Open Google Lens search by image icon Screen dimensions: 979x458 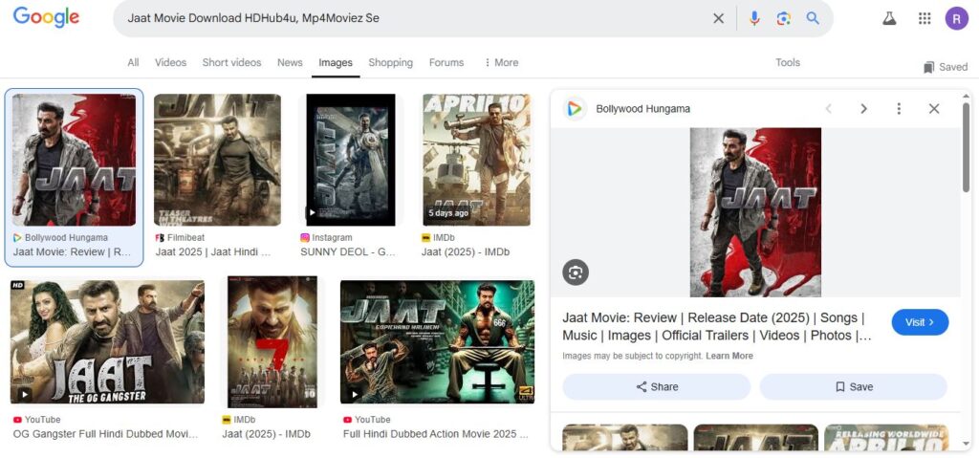[x=784, y=19]
